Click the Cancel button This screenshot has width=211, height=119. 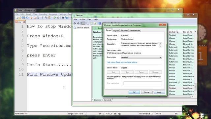(x=147, y=92)
